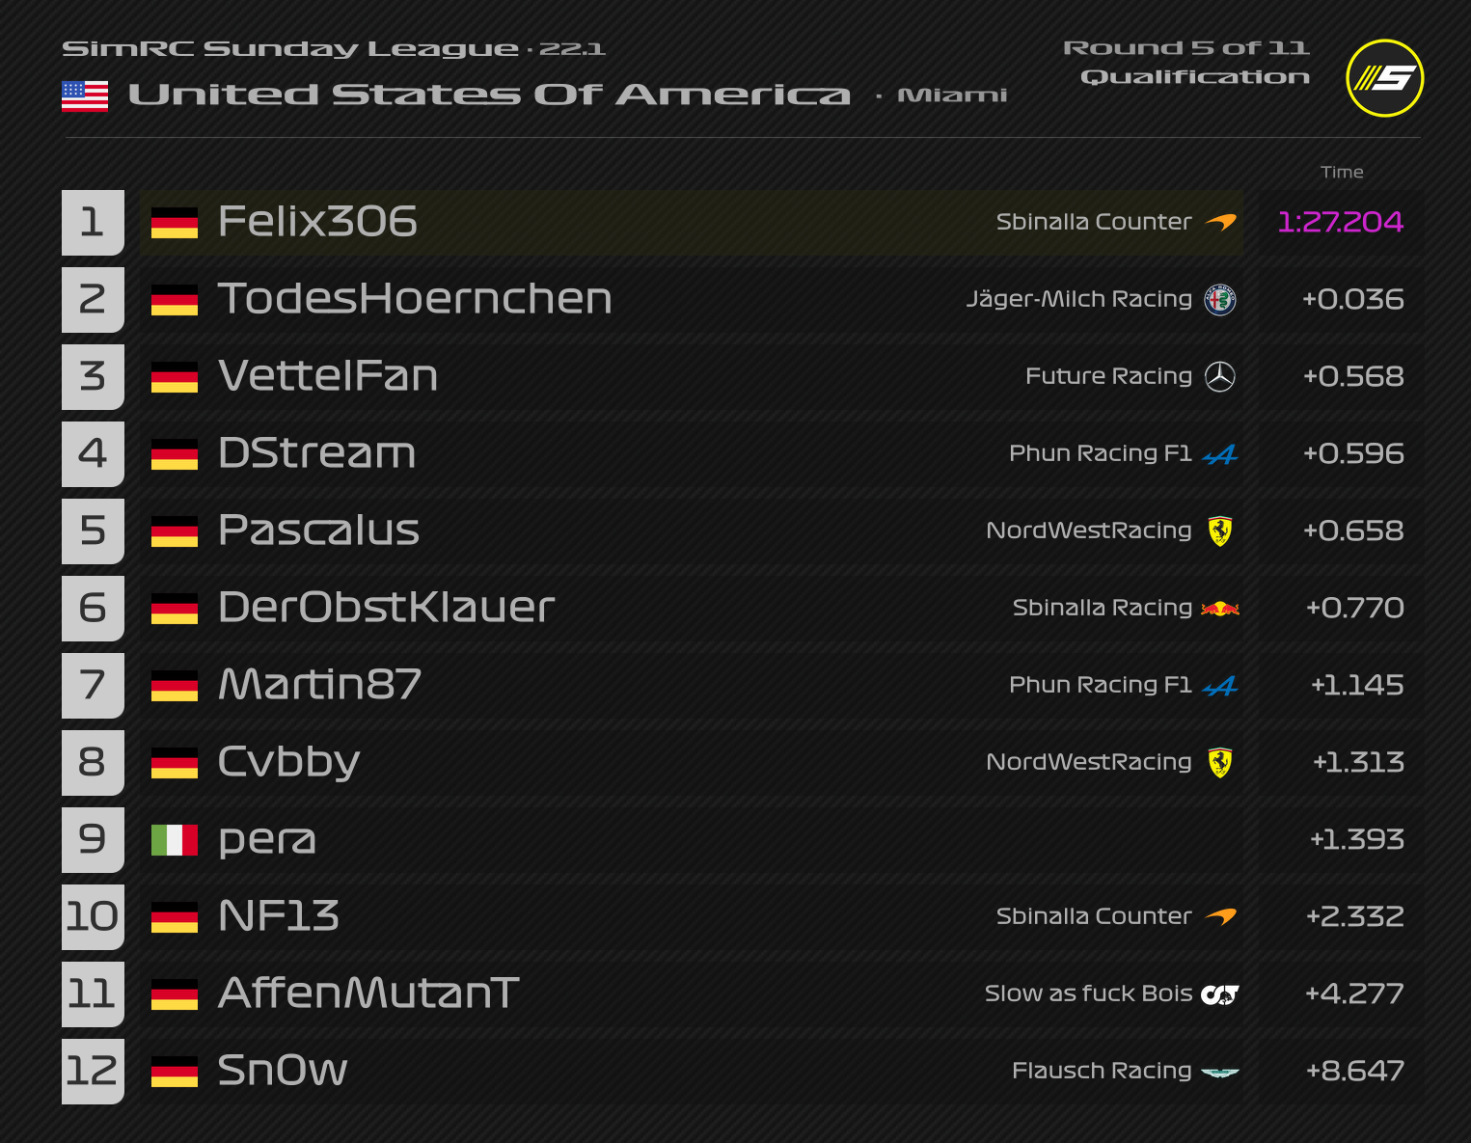Click the Italian flag next to pera

point(175,840)
